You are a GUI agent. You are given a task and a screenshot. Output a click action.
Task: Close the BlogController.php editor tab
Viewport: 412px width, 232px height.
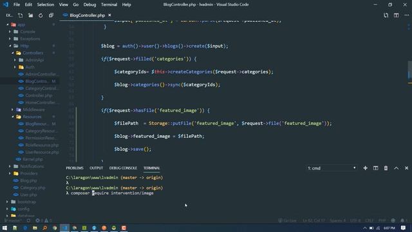point(109,15)
